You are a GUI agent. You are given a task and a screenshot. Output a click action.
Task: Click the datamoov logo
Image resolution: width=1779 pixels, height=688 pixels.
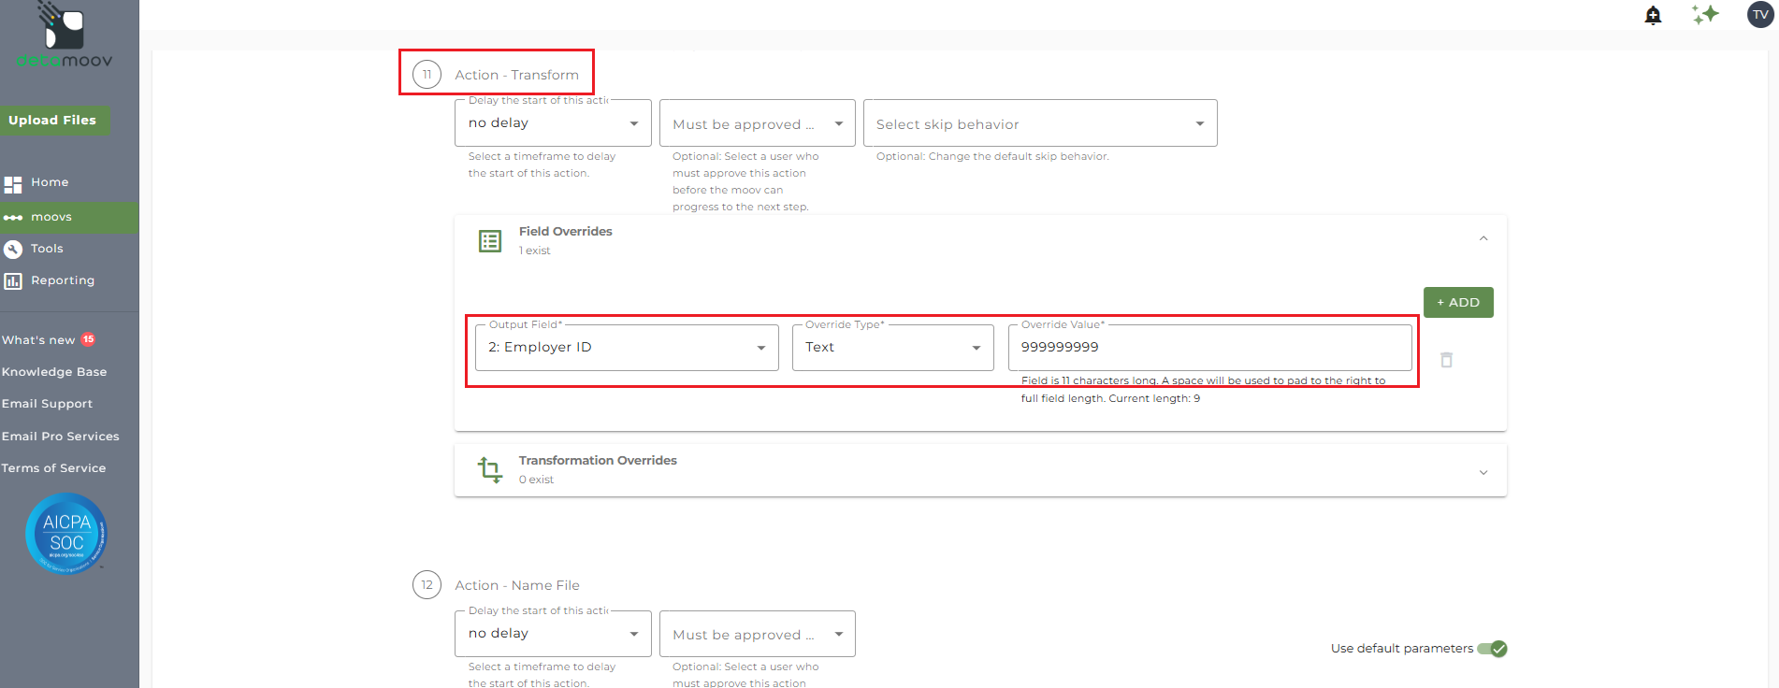65,37
